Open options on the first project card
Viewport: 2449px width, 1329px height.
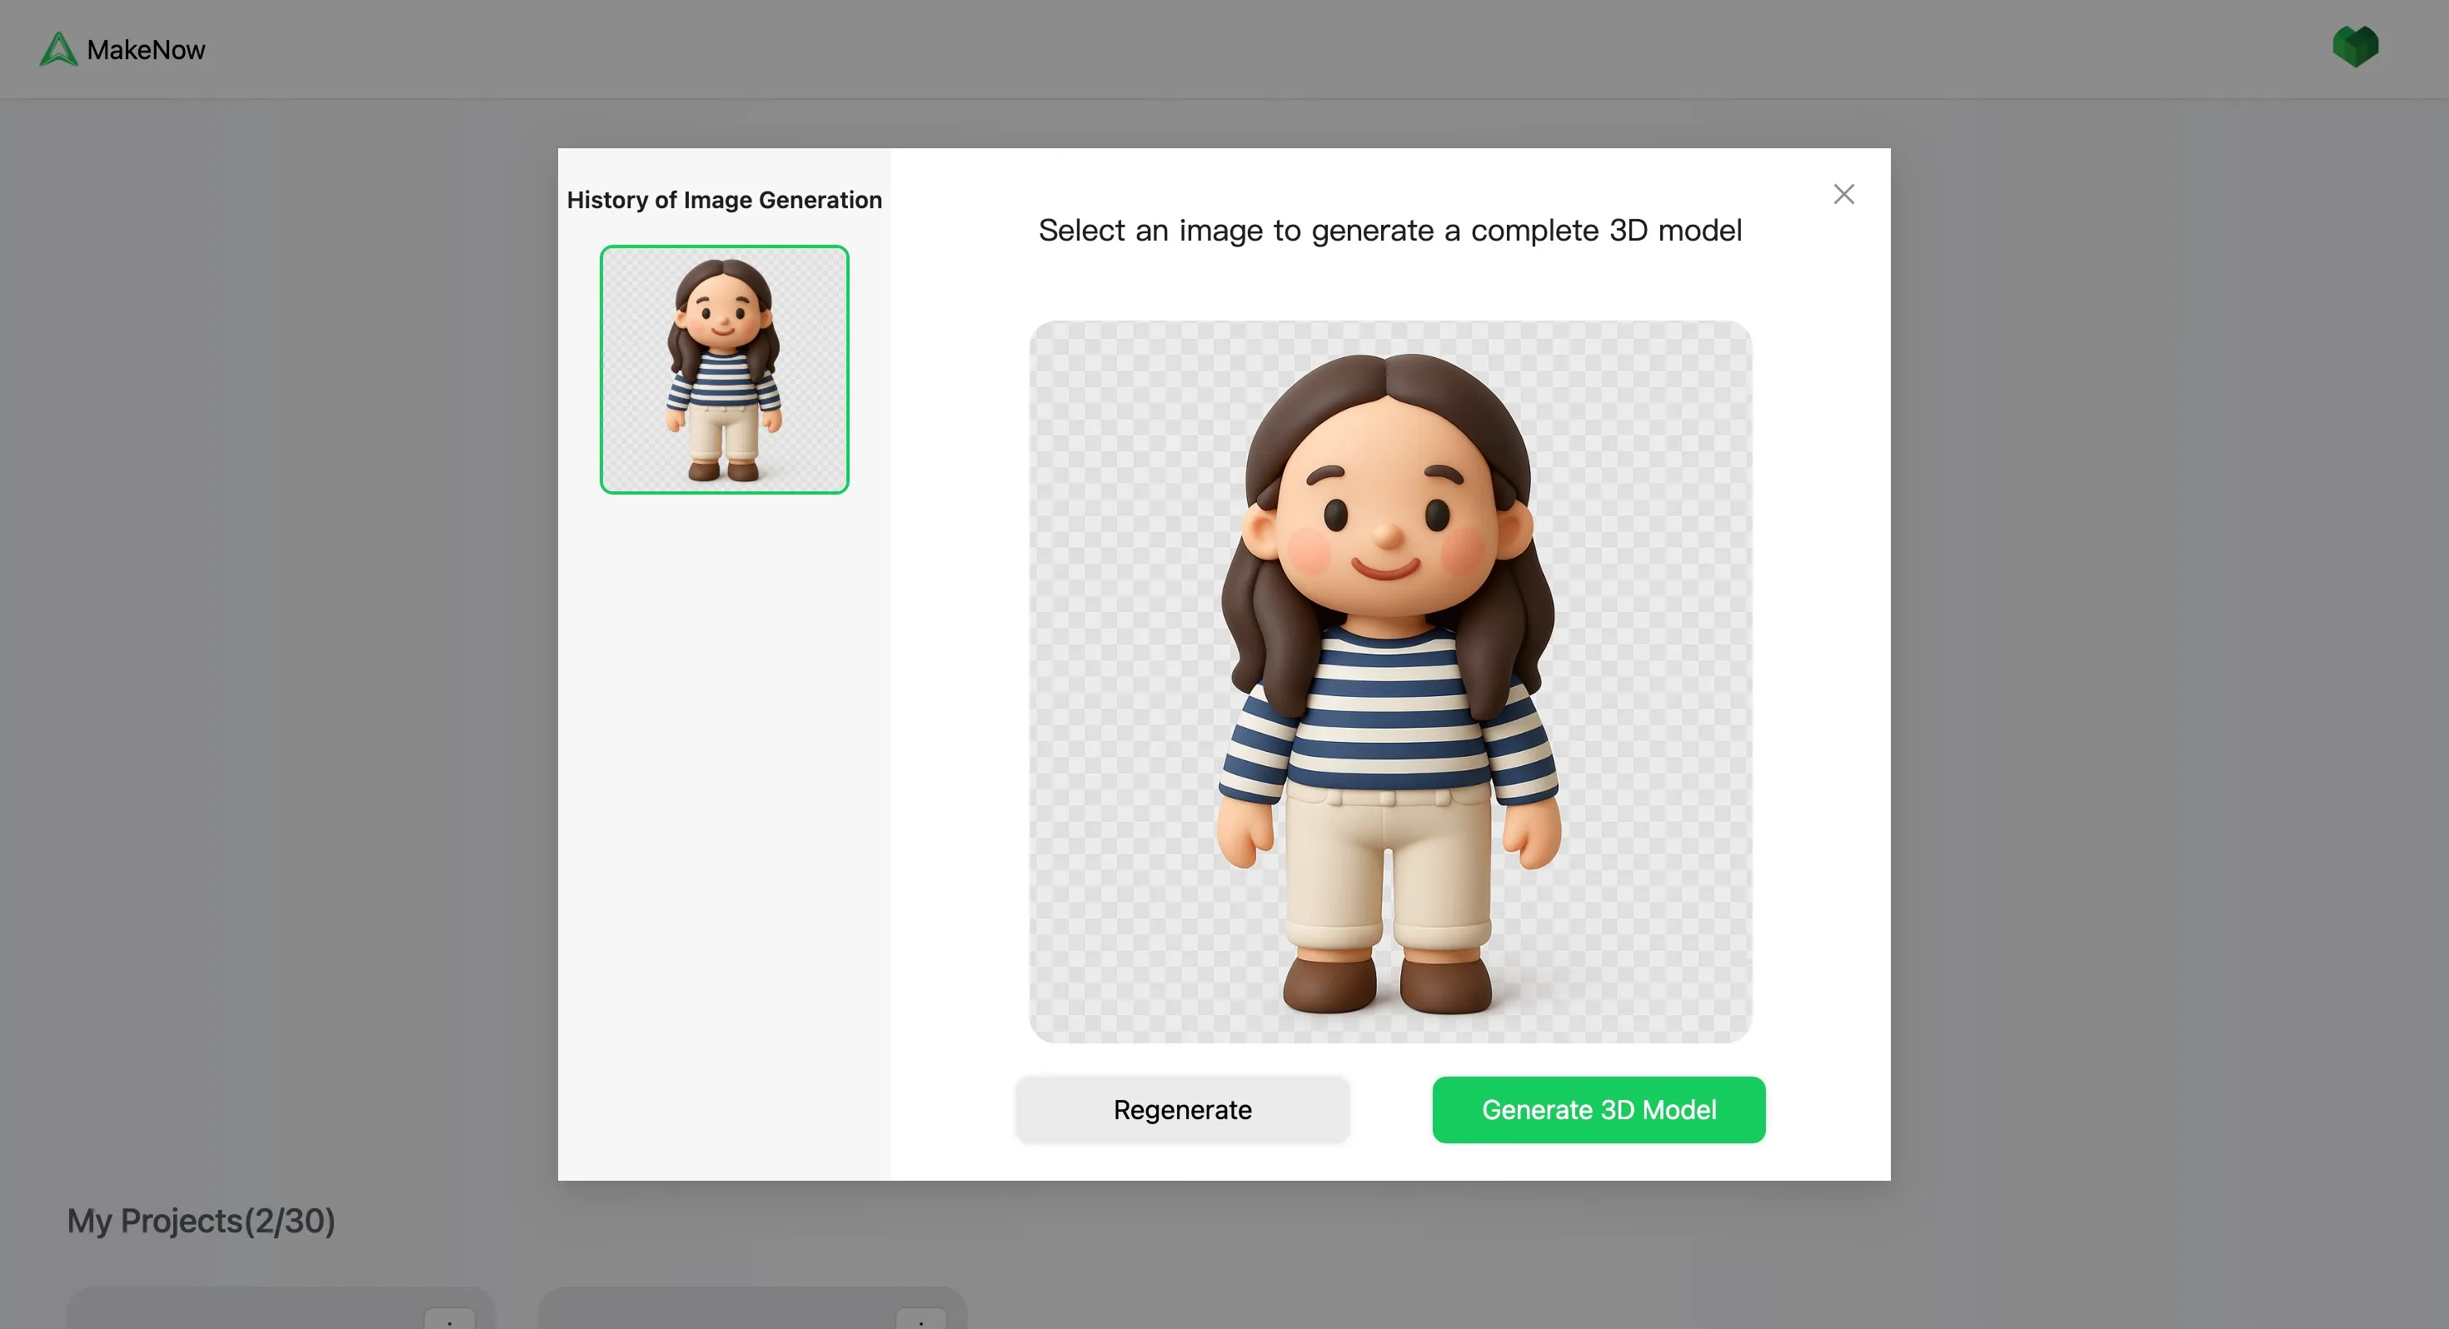pyautogui.click(x=450, y=1322)
